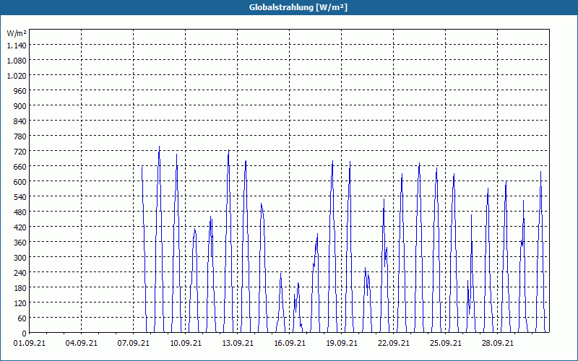Click the Globalstrahlung [W/m²] title bar
This screenshot has height=361, width=578.
click(x=289, y=7)
